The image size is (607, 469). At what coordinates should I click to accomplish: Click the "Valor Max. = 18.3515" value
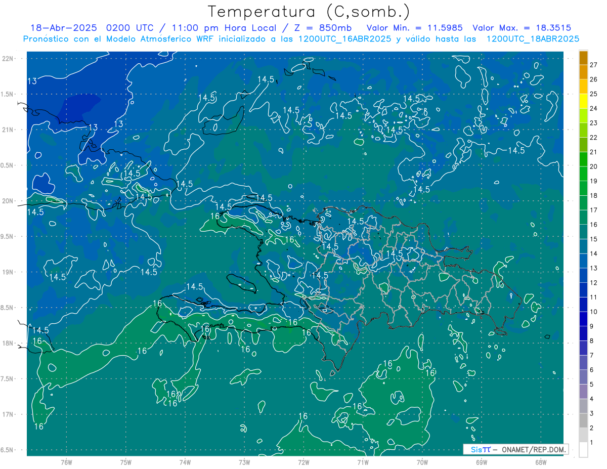point(522,28)
